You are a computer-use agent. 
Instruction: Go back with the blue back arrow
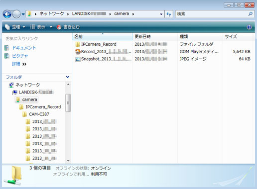[x=7, y=14]
